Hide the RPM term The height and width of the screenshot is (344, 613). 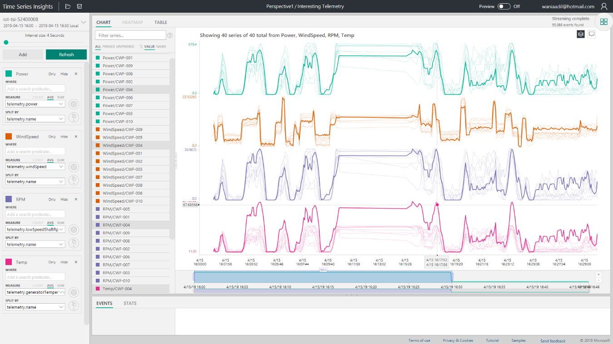click(64, 199)
